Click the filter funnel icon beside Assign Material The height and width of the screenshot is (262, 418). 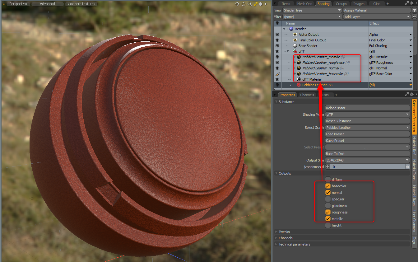tap(415, 10)
